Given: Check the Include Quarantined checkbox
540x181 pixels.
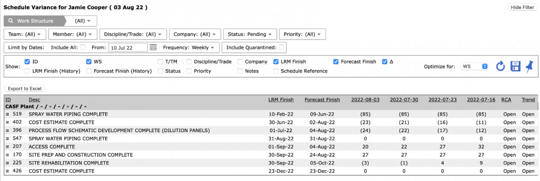Looking at the screenshot, I should 282,47.
